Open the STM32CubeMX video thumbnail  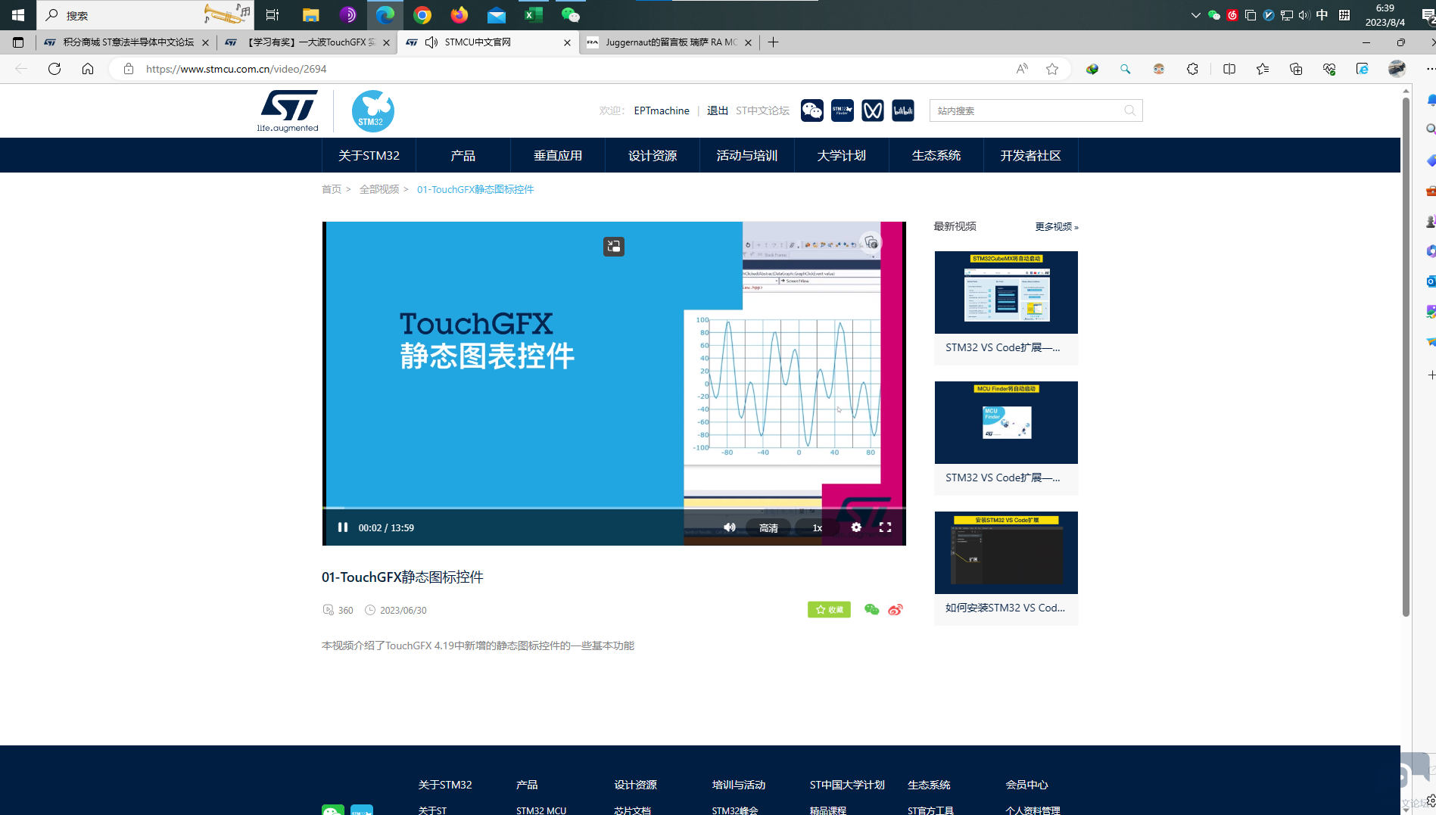(x=1006, y=292)
